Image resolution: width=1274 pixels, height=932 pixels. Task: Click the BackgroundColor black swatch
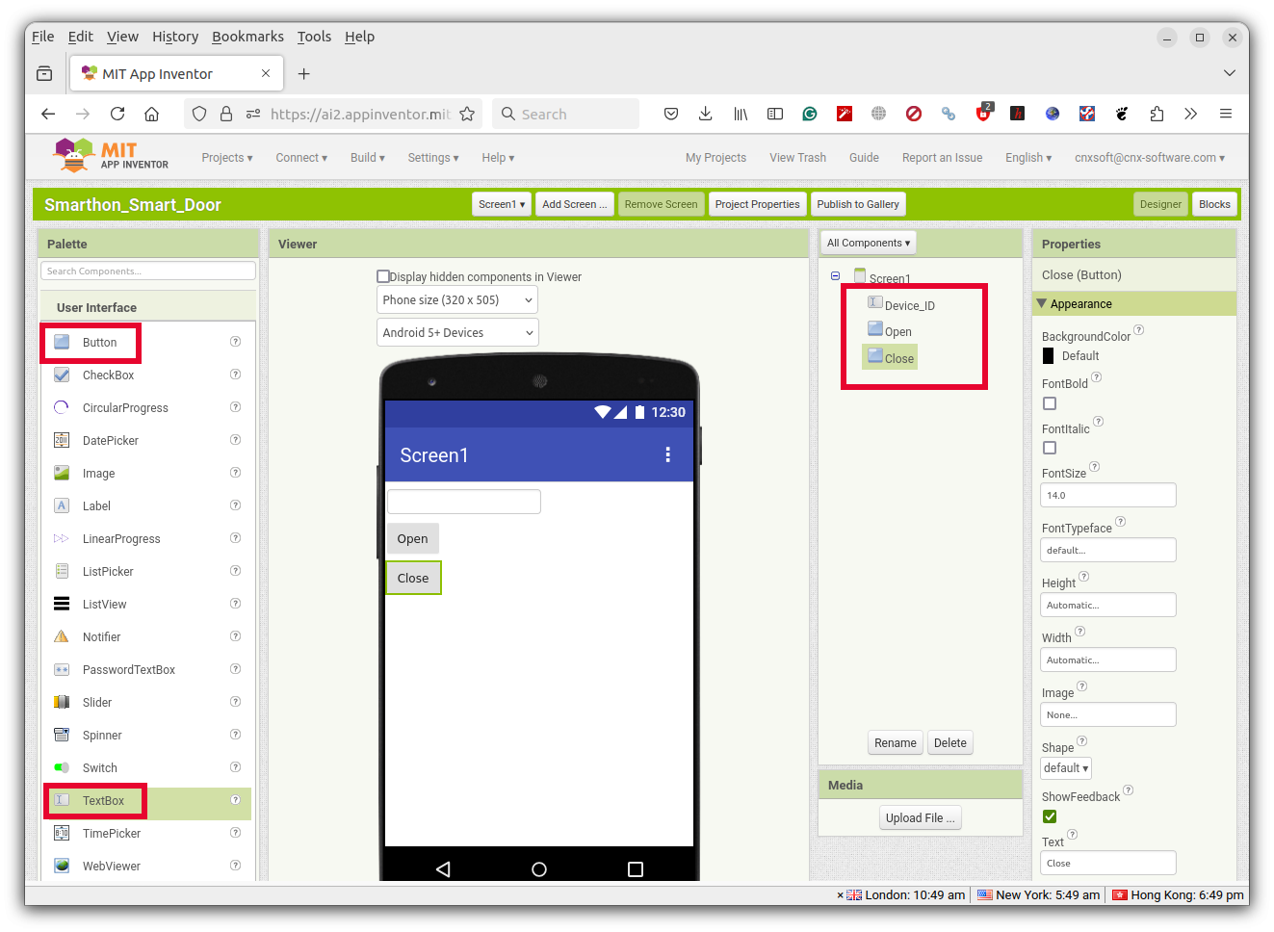click(x=1049, y=355)
